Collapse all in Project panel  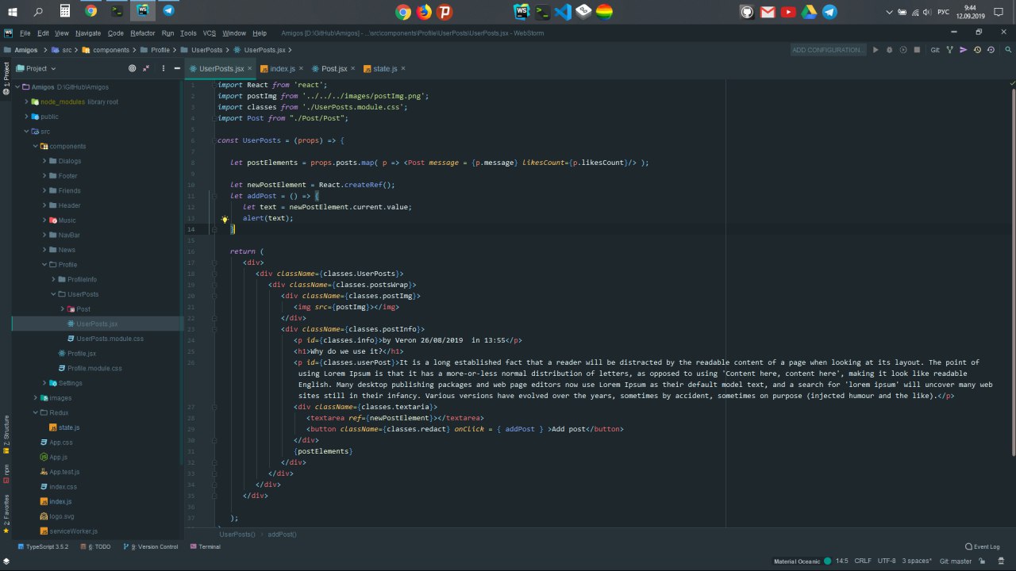pos(146,68)
